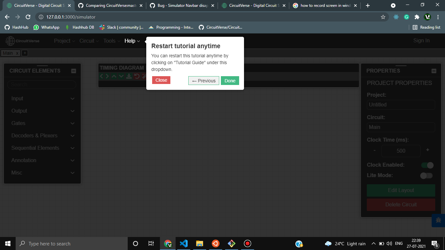Open Chrome three-dot menu
This screenshot has height=250, width=445.
click(438, 17)
